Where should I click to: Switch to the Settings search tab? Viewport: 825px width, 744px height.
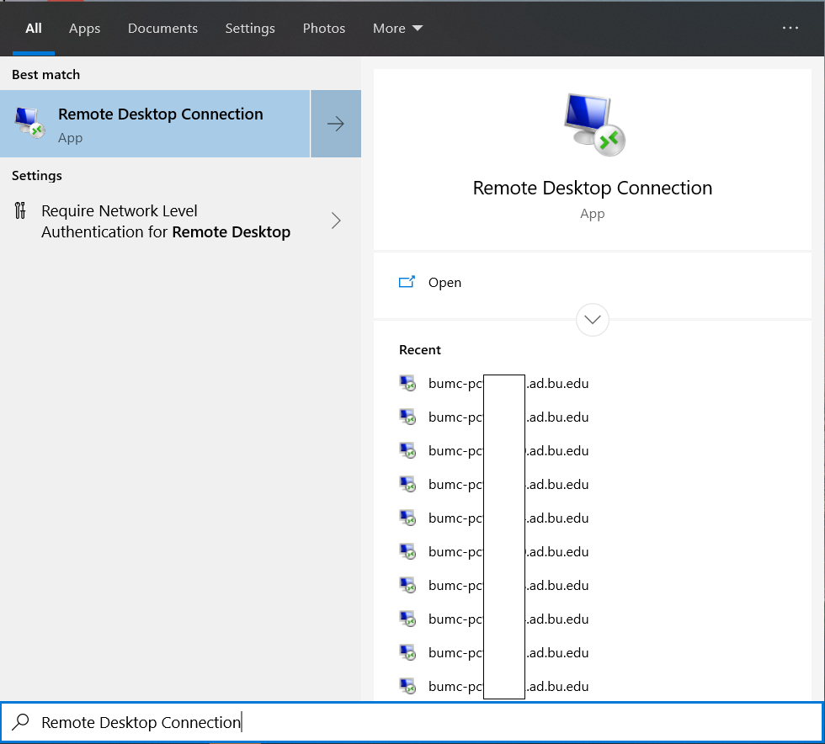(250, 29)
